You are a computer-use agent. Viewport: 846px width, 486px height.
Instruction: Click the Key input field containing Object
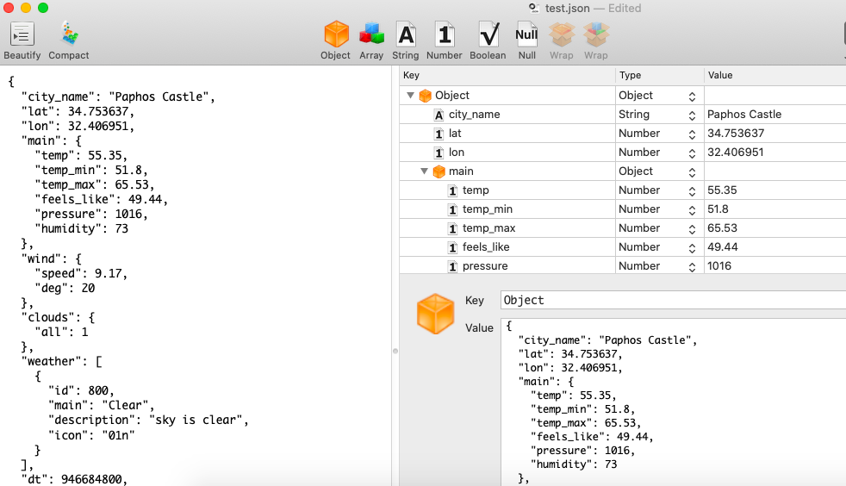(674, 300)
